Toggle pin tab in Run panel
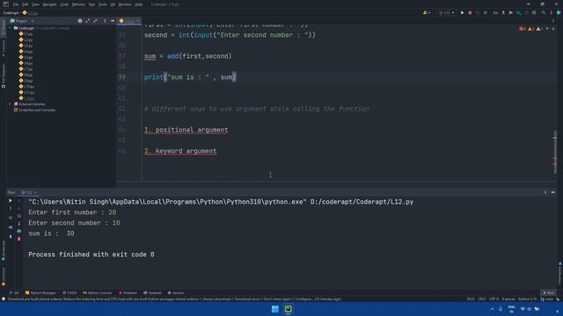This screenshot has height=316, width=563. tap(11, 237)
